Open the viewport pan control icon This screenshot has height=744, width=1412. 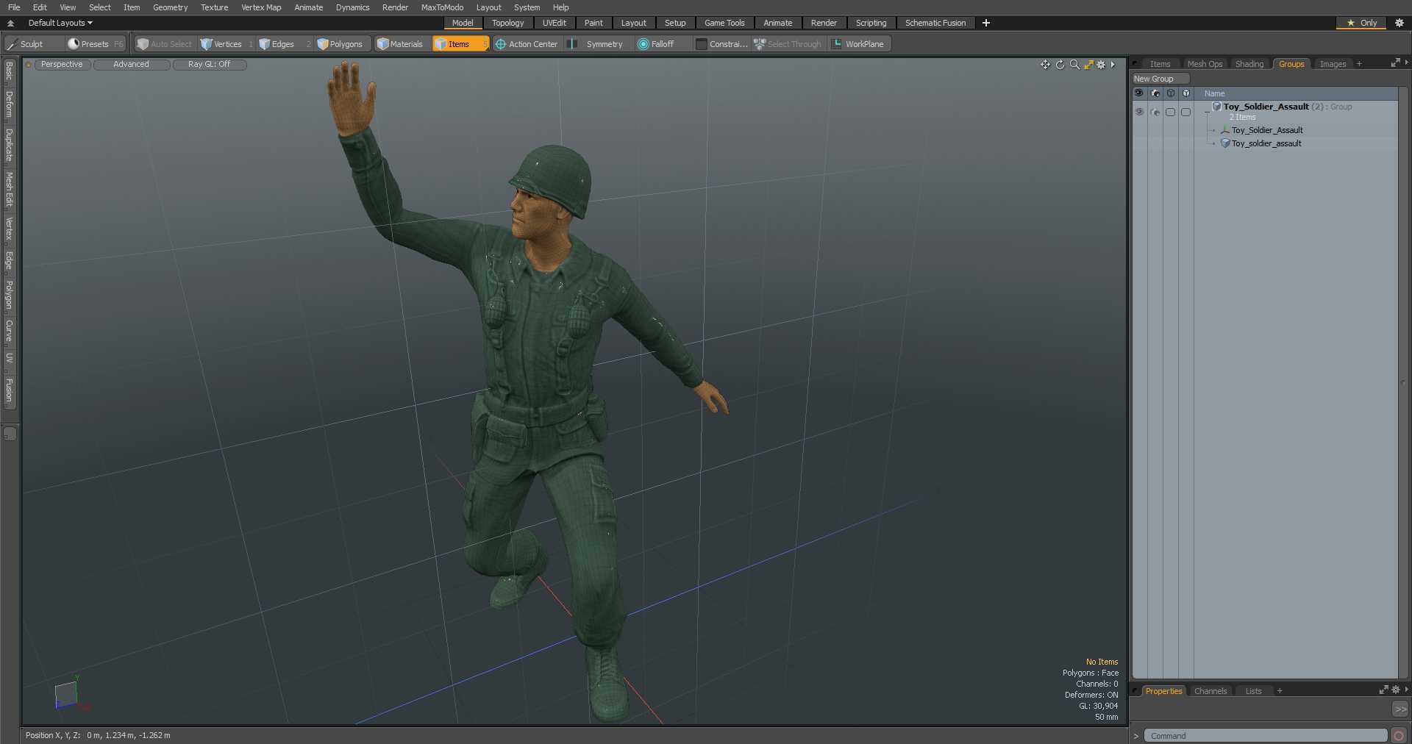[x=1045, y=65]
